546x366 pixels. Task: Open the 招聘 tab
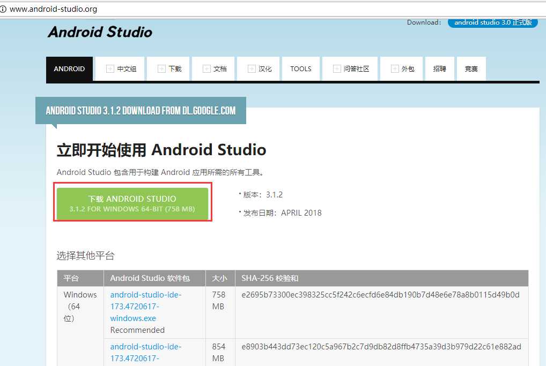[x=440, y=68]
